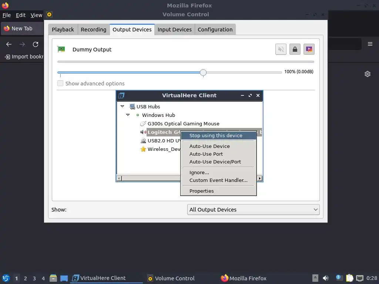Image resolution: width=379 pixels, height=284 pixels.
Task: Open the All Output Devices dropdown
Action: (253, 210)
